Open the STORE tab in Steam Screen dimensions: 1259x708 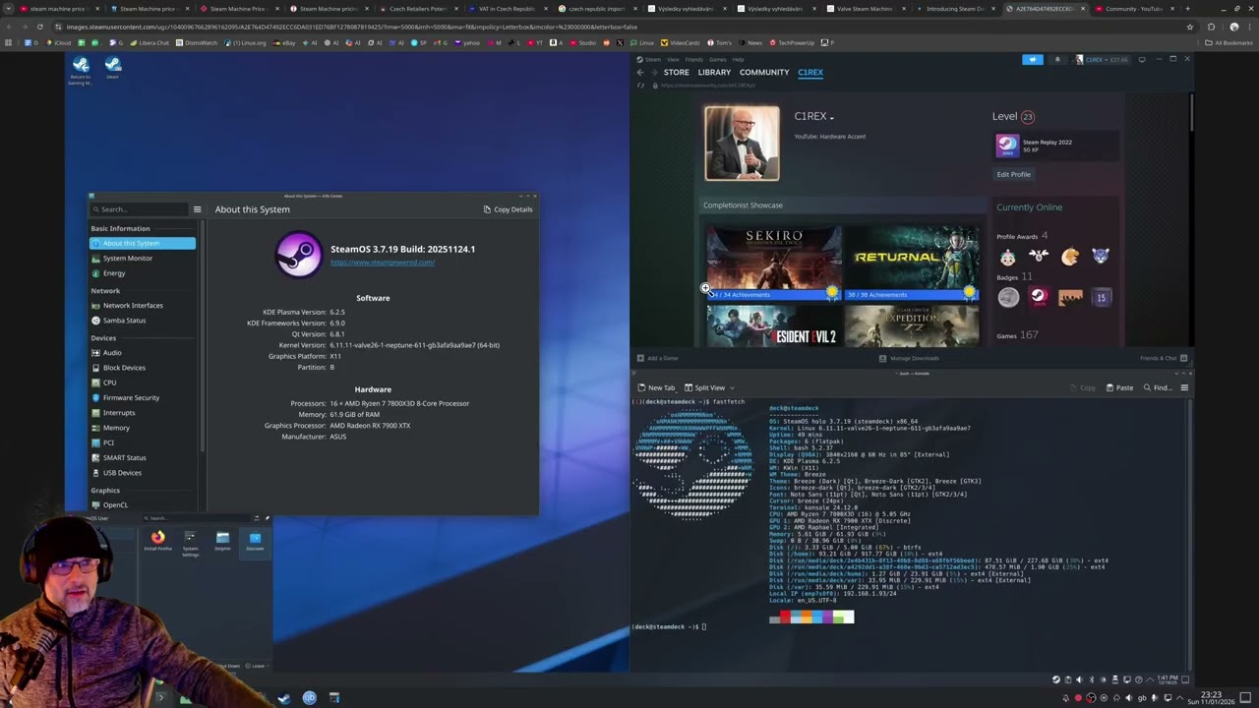[x=677, y=73]
